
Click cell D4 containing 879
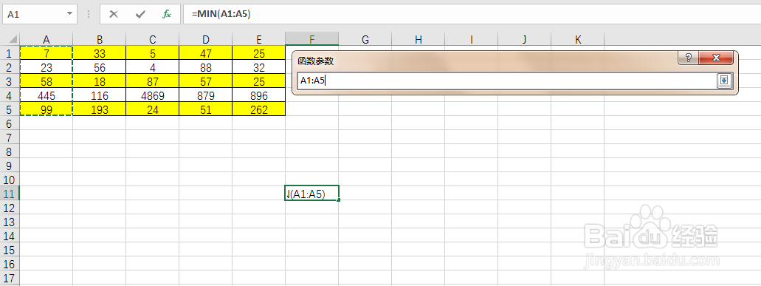[206, 95]
